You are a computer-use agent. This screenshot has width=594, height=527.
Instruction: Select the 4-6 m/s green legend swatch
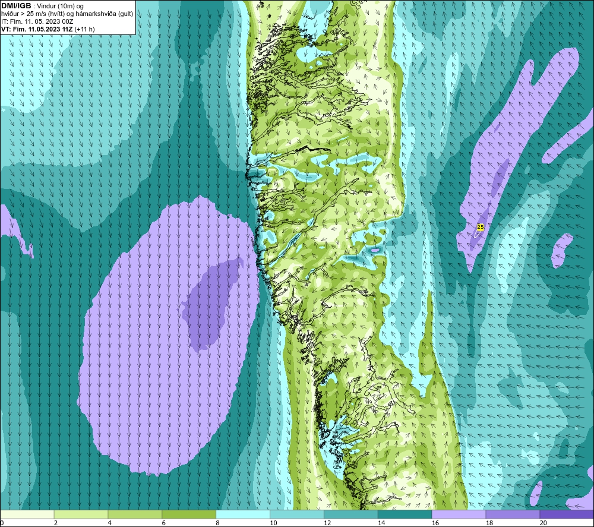[135, 514]
